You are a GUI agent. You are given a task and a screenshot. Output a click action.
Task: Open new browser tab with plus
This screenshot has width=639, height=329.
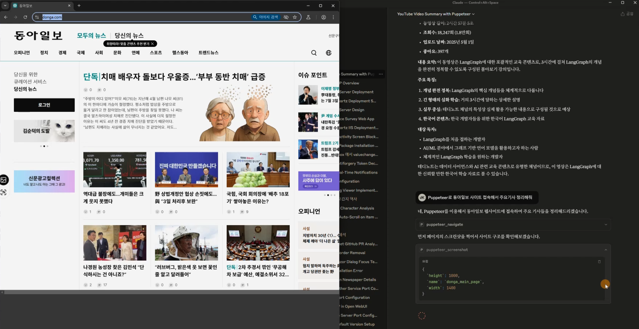coord(79,5)
